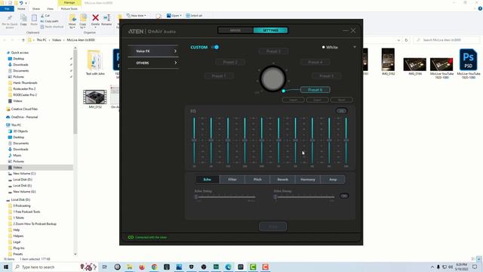Click the undo arrow in Explorer title bar

tap(21, 3)
